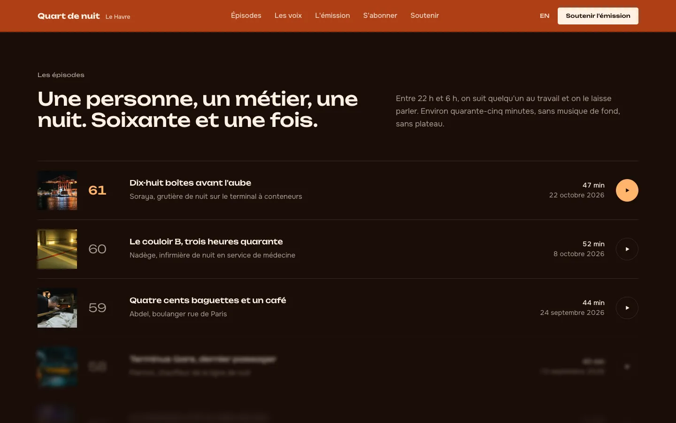The height and width of the screenshot is (423, 676).
Task: Click episode number 60
Action: coord(97,249)
